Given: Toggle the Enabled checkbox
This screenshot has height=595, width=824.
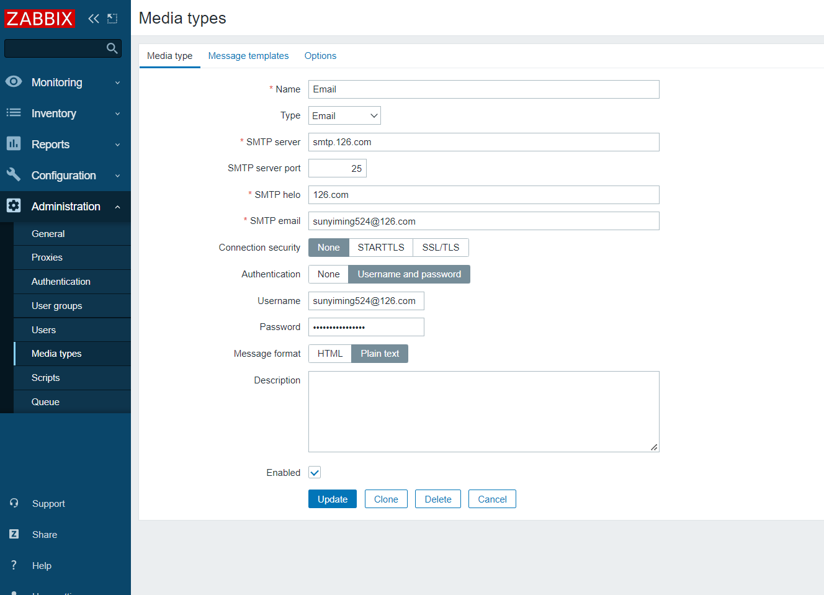Looking at the screenshot, I should 315,473.
